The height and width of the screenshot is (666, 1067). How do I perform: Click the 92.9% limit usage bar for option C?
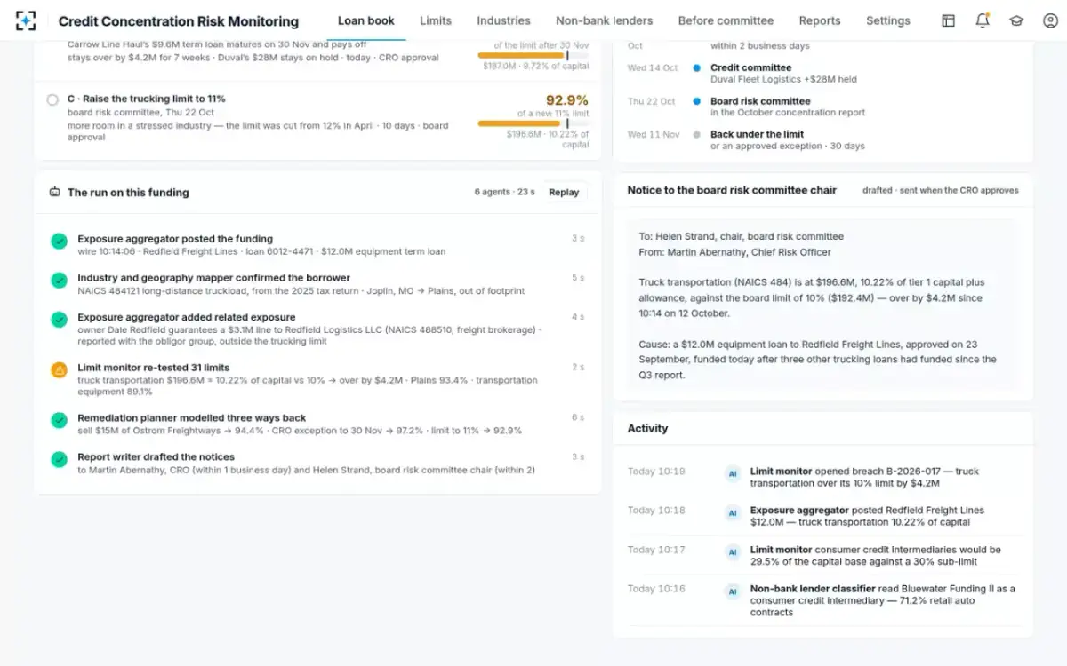533,124
